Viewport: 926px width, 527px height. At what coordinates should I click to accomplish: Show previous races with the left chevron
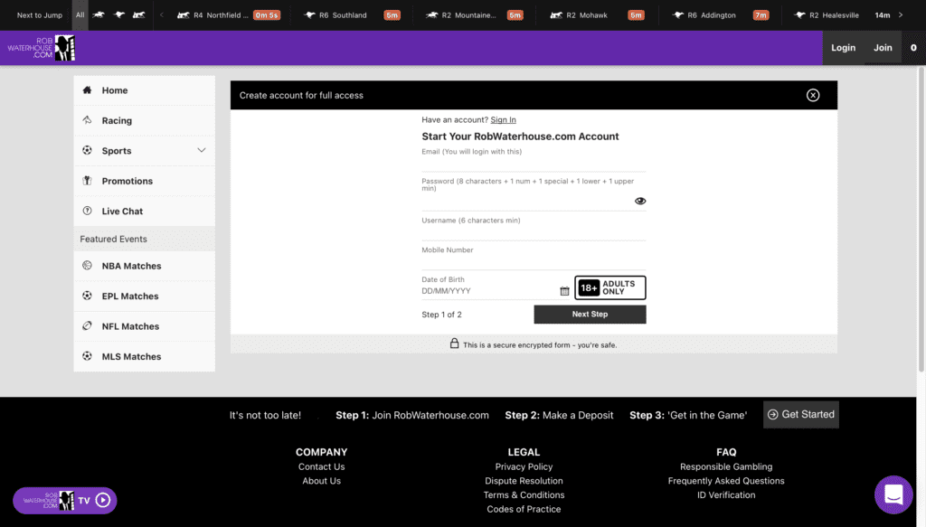coord(161,14)
